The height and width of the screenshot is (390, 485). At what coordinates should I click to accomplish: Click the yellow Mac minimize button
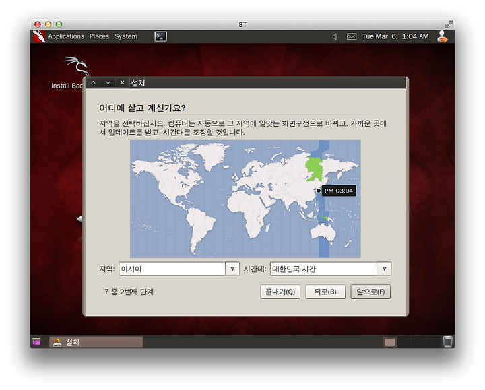pyautogui.click(x=48, y=24)
